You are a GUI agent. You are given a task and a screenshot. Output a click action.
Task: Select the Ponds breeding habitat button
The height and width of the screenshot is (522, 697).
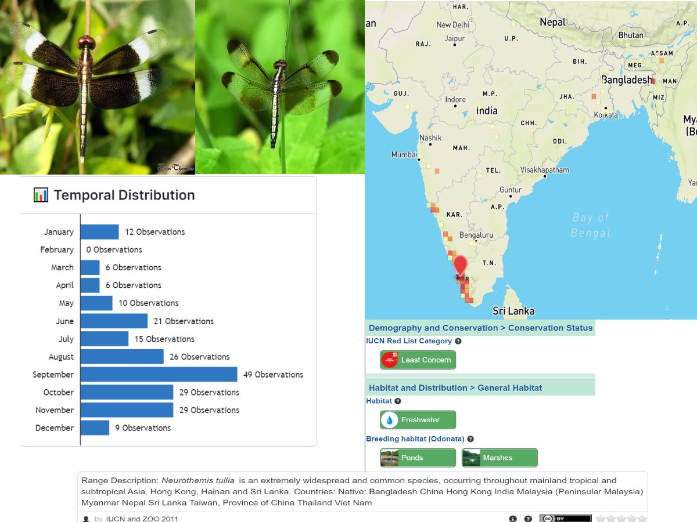click(418, 458)
